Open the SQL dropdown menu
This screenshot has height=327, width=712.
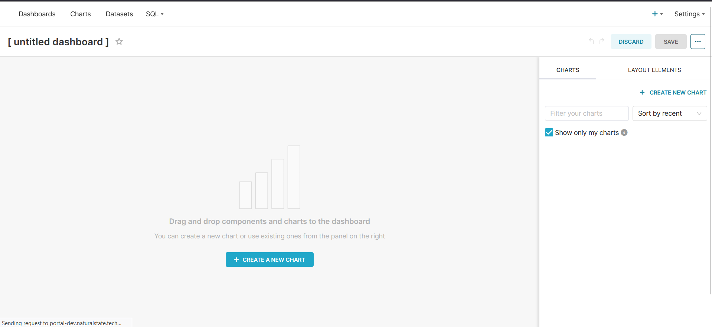point(155,14)
